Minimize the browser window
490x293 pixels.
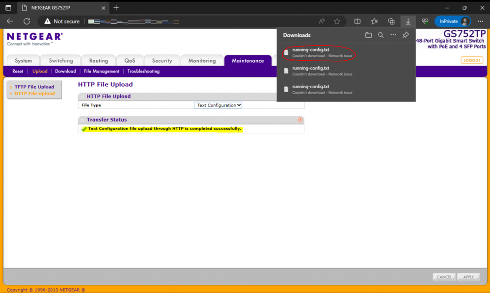tap(447, 8)
